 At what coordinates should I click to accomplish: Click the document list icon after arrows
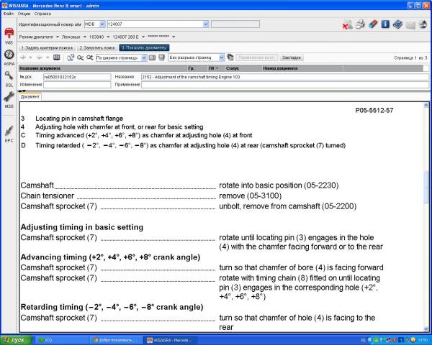coord(56,57)
